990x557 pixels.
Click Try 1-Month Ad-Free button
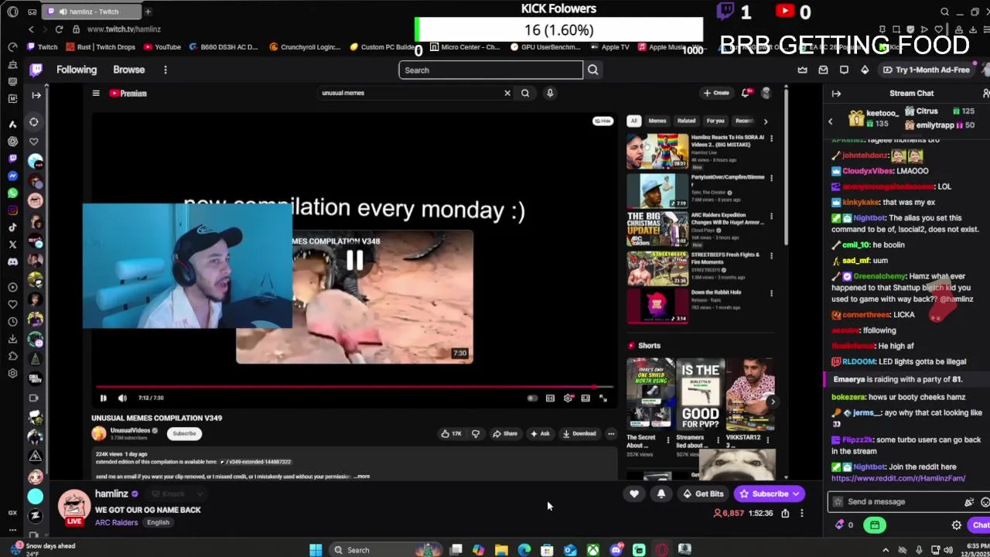pyautogui.click(x=926, y=70)
